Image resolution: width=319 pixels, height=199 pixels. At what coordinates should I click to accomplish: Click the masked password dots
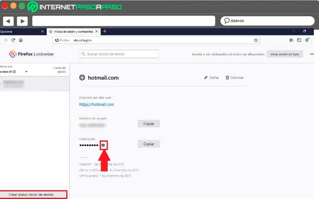89,145
